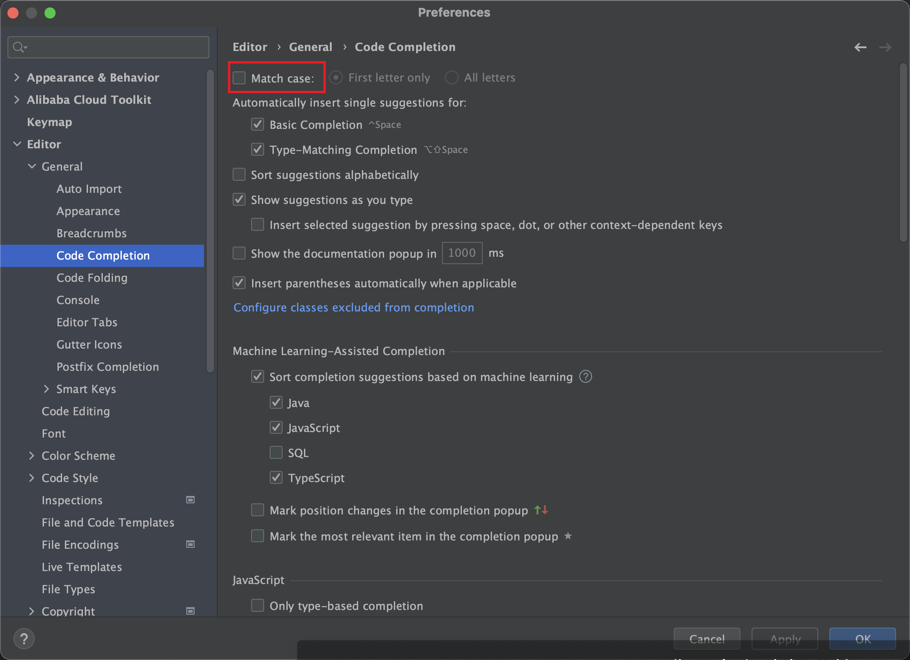This screenshot has width=910, height=660.
Task: Open machine learning help question-mark icon
Action: point(586,377)
